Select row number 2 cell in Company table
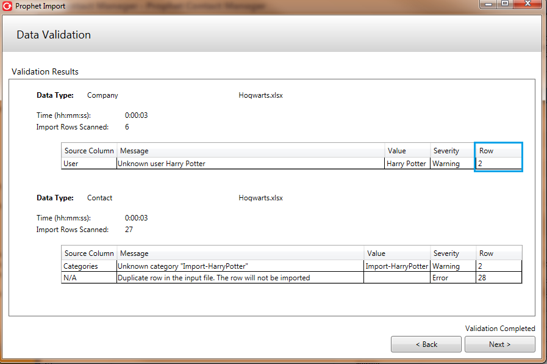The image size is (547, 364). click(x=499, y=164)
